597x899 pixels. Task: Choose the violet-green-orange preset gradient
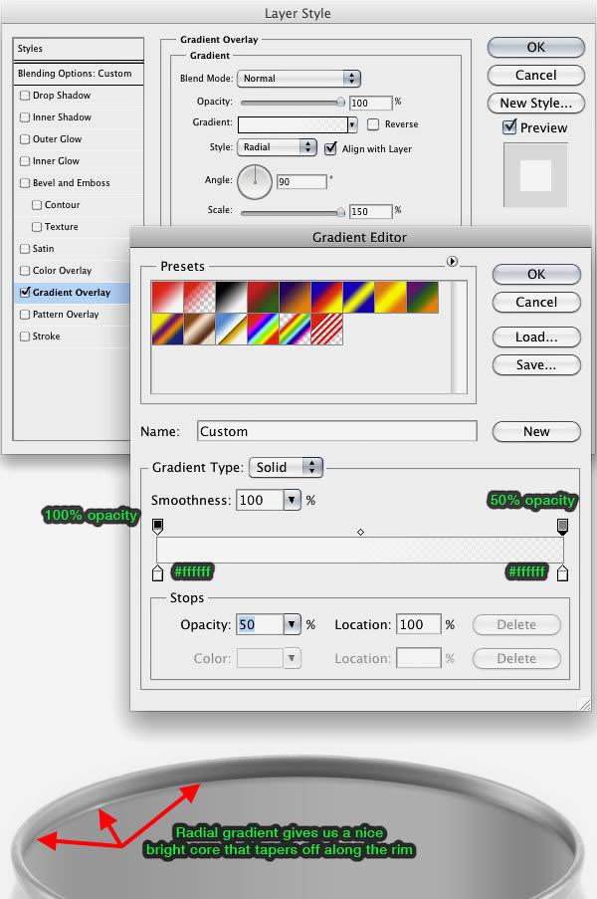coord(422,297)
